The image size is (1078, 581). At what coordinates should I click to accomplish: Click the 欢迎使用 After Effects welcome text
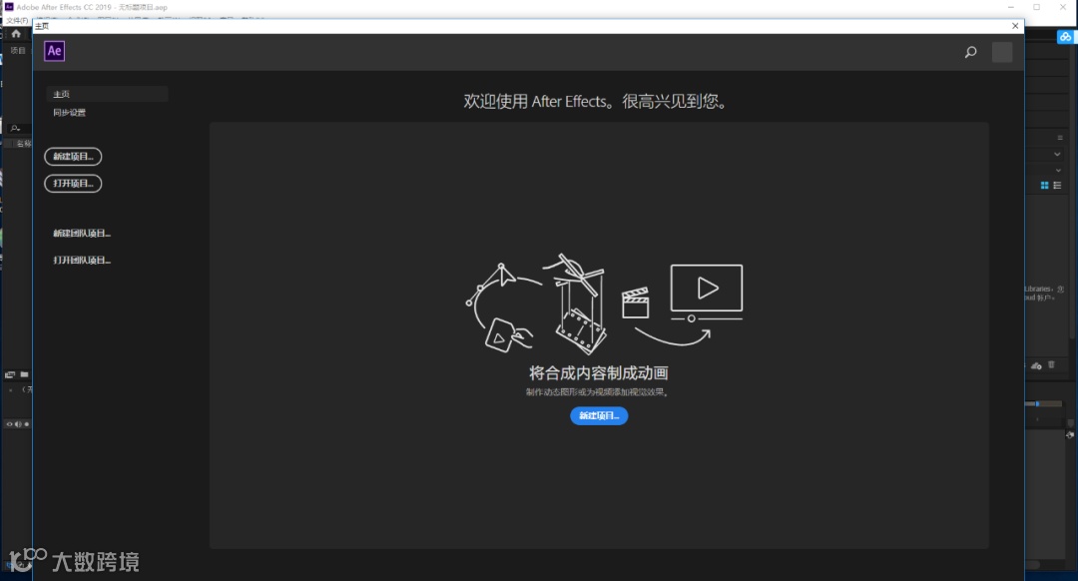tap(595, 102)
